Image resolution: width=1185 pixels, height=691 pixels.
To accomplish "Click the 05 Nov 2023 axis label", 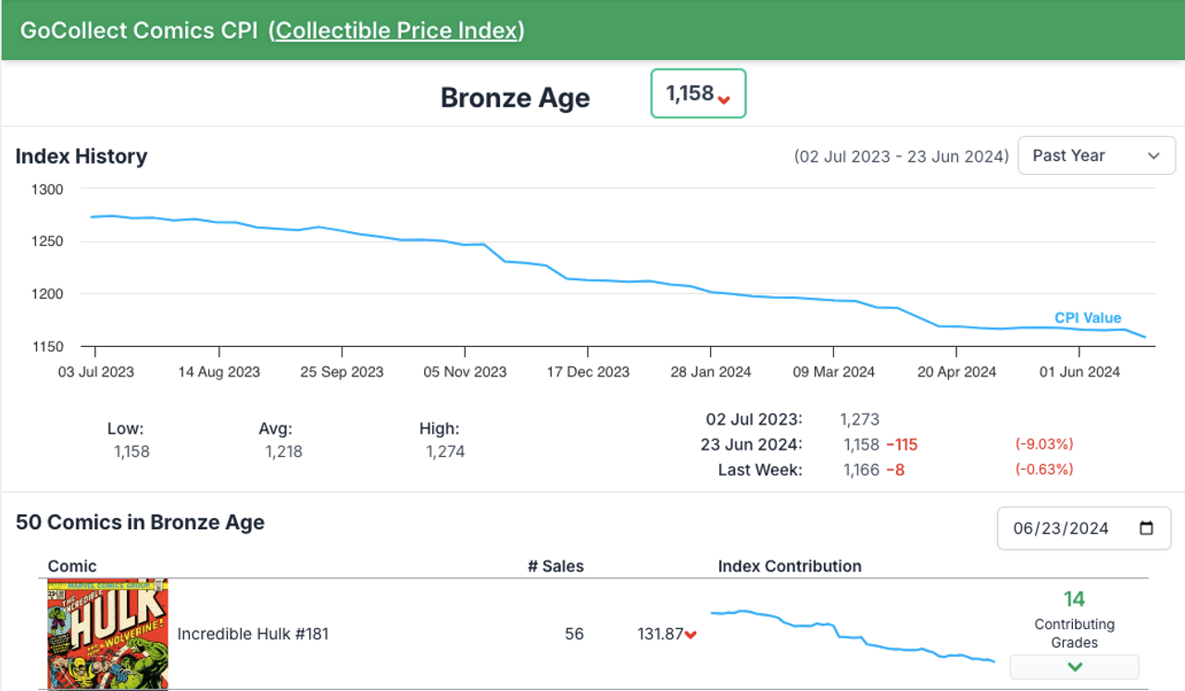I will pyautogui.click(x=465, y=372).
